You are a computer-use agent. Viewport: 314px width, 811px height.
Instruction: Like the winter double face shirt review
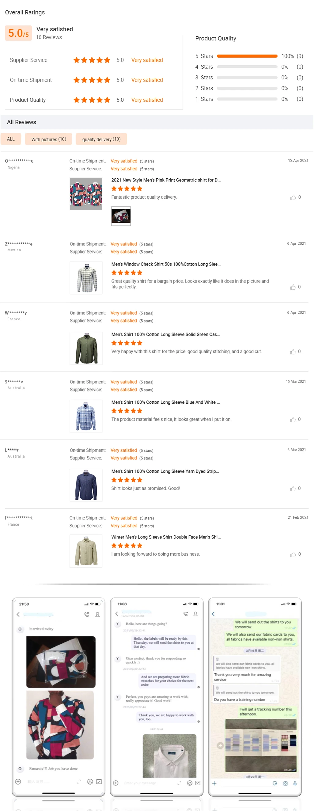tap(293, 554)
